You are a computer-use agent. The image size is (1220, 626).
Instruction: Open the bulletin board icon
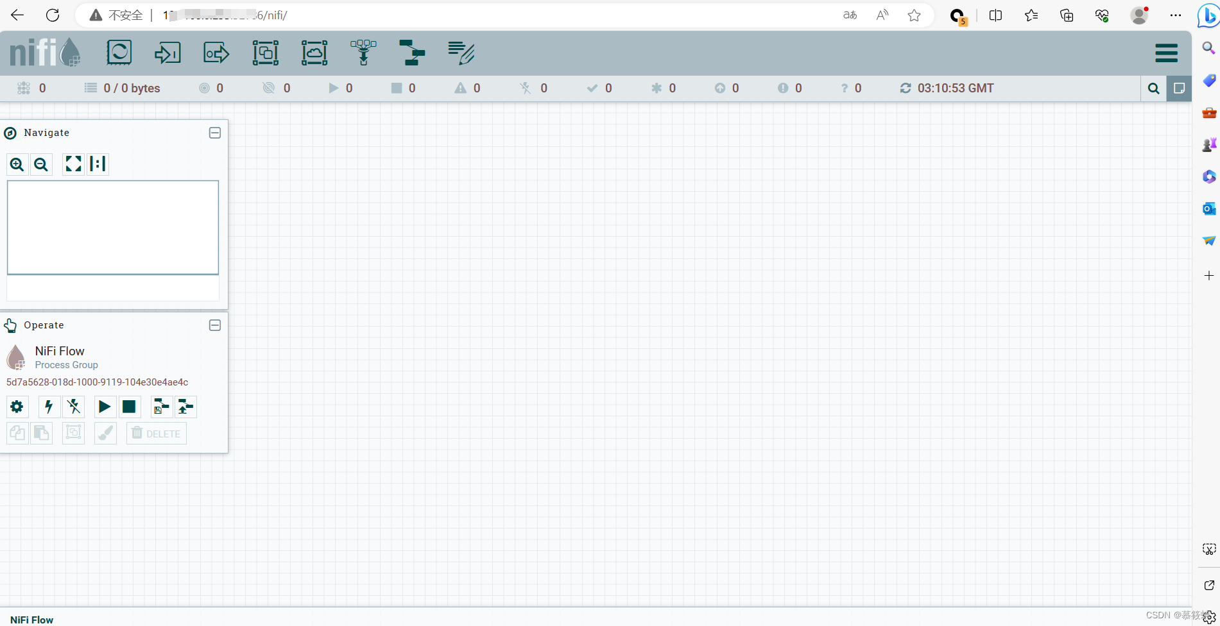point(1179,89)
